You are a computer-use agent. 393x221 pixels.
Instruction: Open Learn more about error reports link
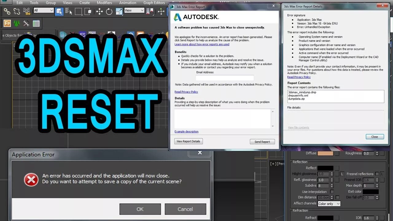click(x=202, y=44)
